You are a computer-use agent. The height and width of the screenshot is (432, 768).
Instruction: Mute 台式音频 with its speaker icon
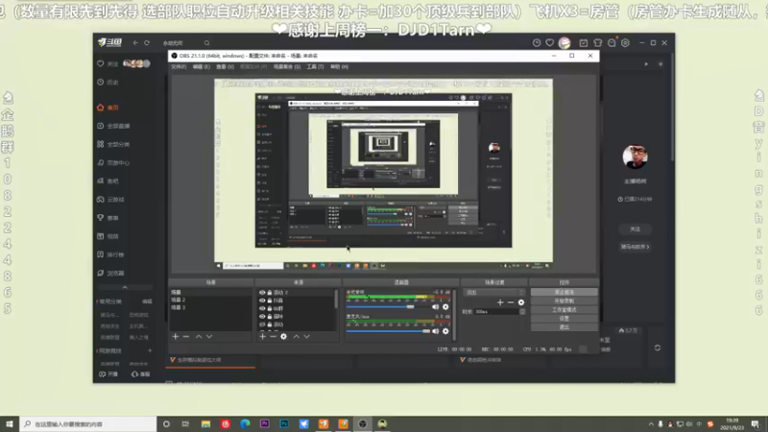(435, 306)
